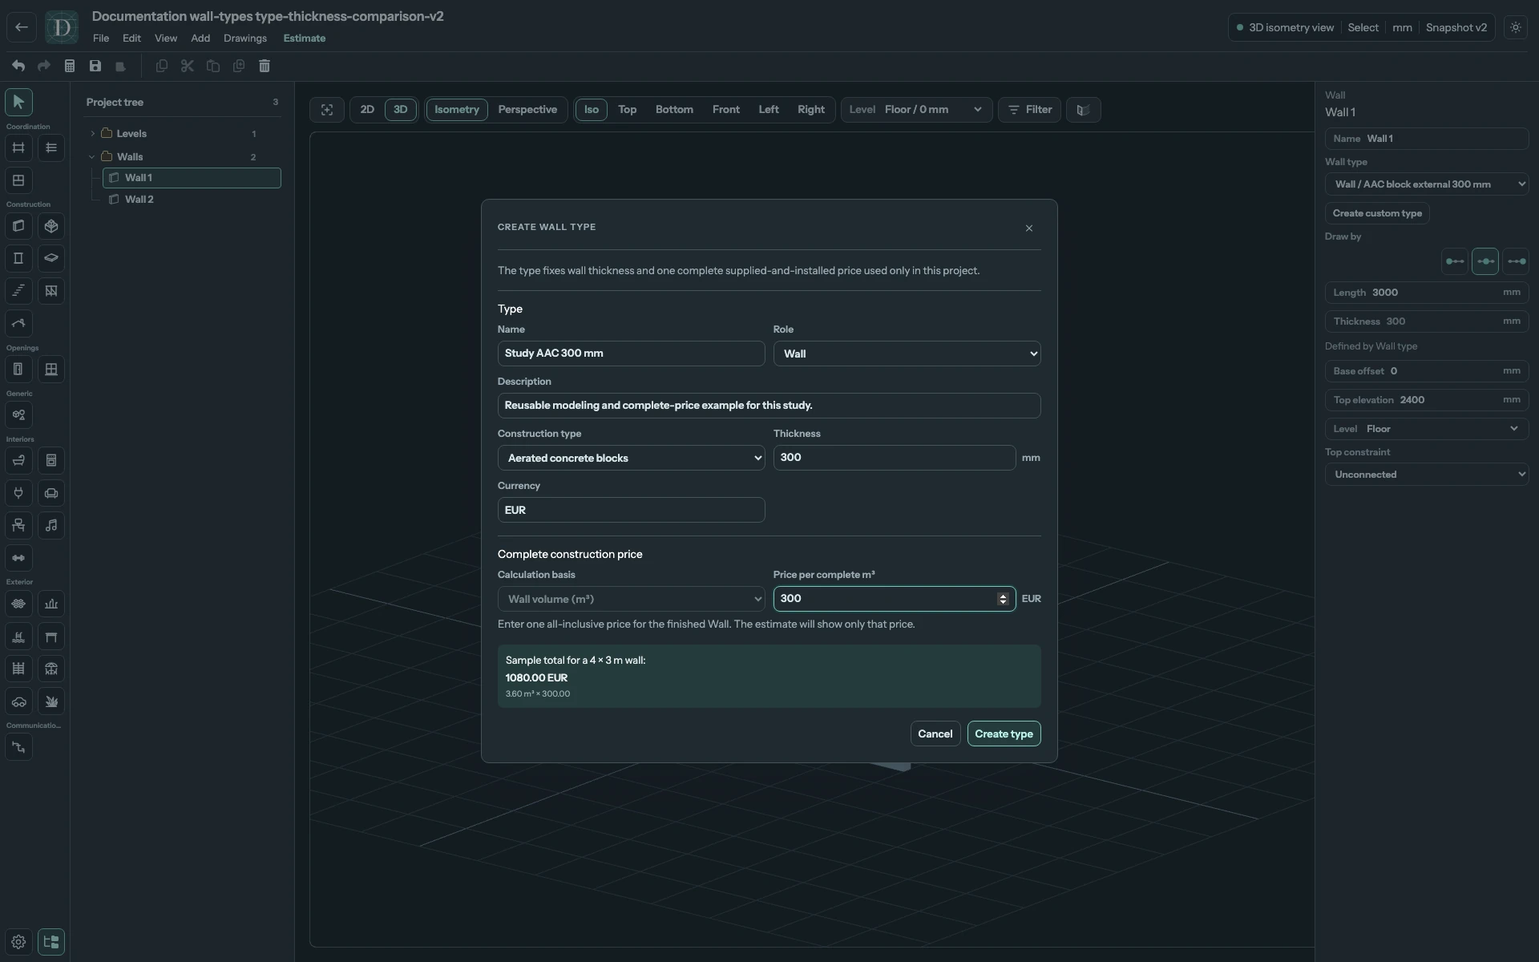Switch projection to Perspective
The width and height of the screenshot is (1539, 962).
[x=527, y=110]
